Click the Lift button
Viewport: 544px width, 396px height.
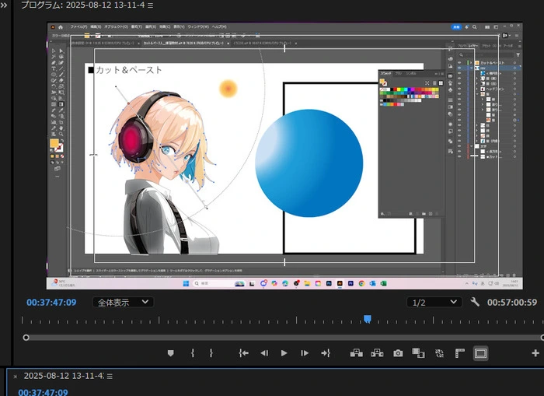tap(356, 353)
